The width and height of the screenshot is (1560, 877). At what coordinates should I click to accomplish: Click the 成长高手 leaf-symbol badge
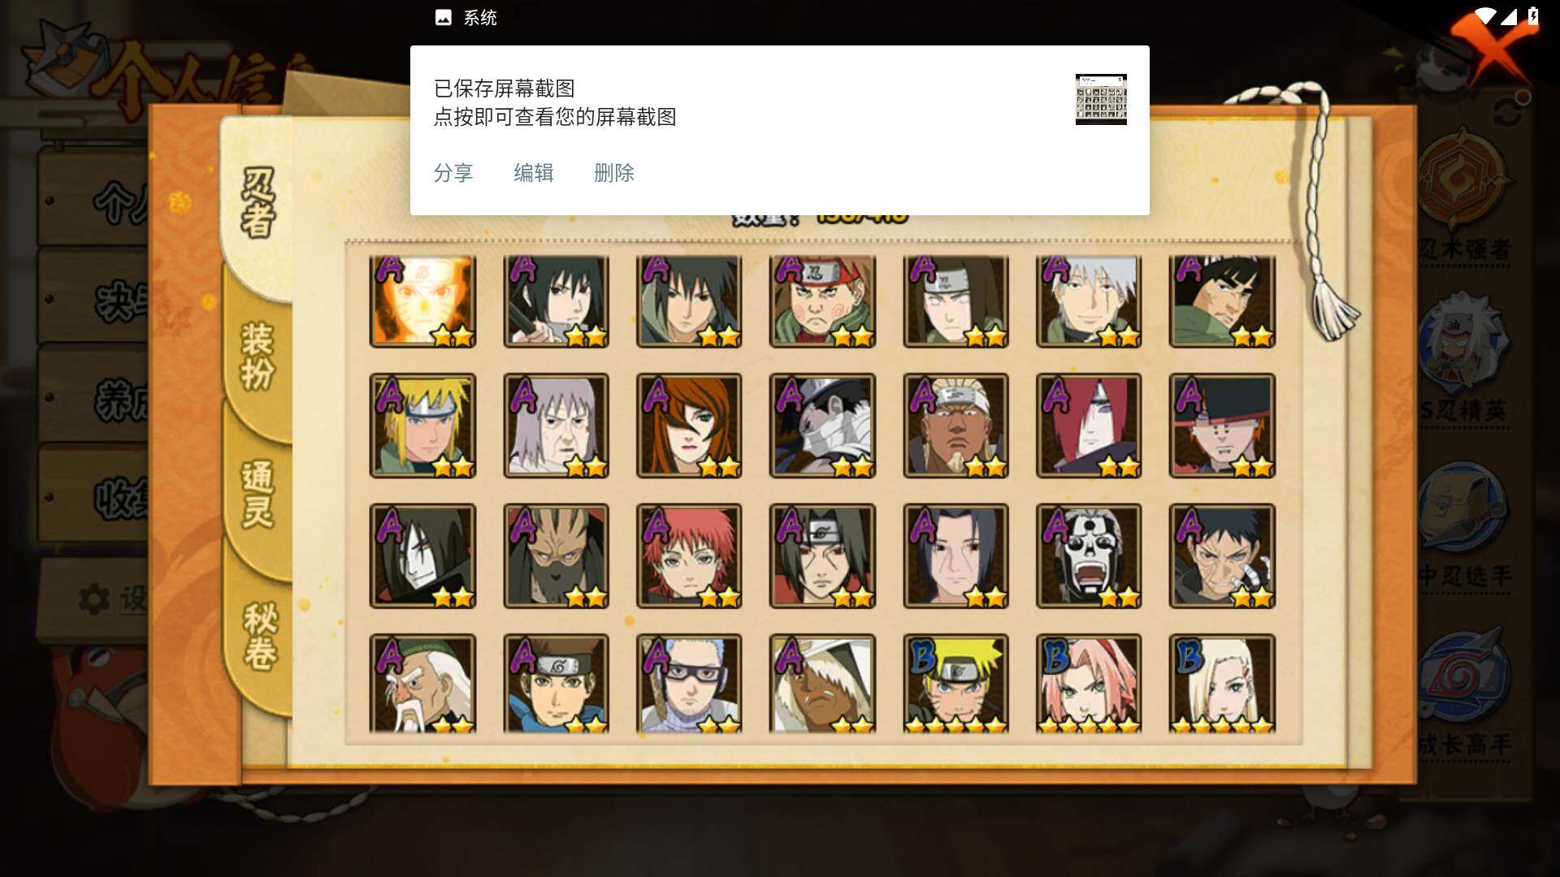pos(1465,690)
